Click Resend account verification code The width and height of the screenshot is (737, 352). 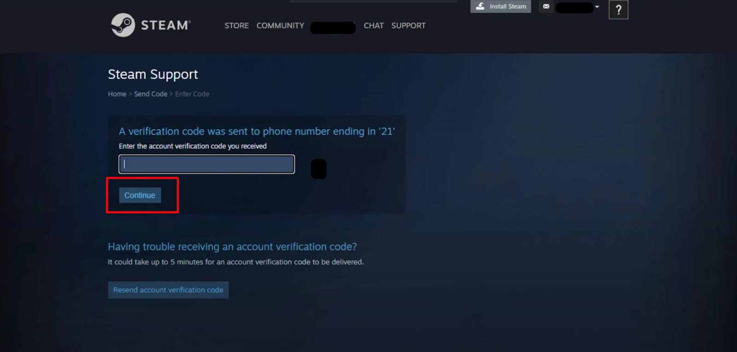pyautogui.click(x=168, y=290)
